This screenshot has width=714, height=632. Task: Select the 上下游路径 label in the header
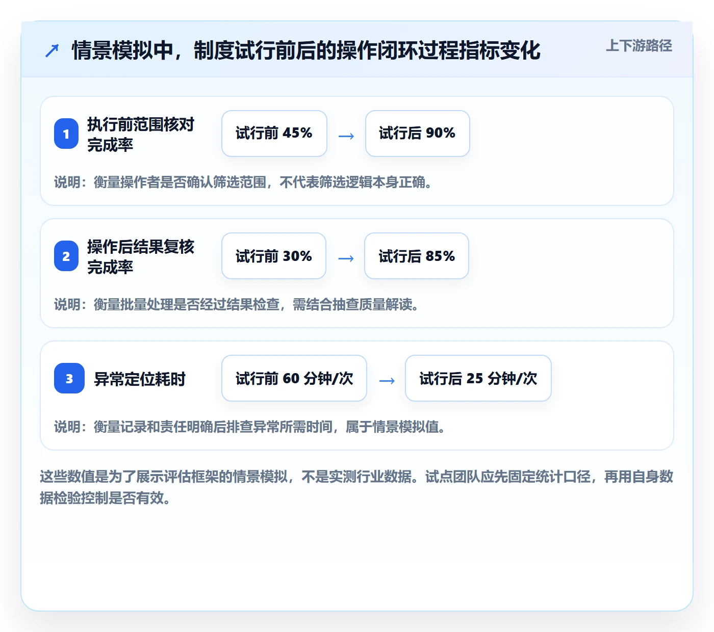tap(639, 46)
